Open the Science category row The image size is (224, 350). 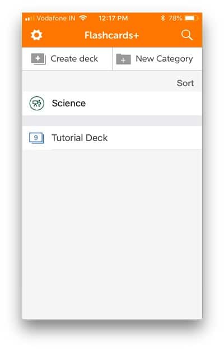112,104
